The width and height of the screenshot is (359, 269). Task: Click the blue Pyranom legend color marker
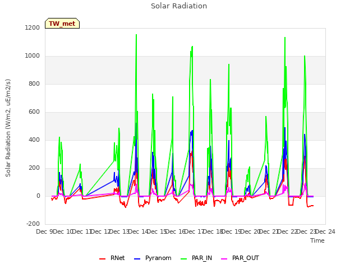click(137, 259)
